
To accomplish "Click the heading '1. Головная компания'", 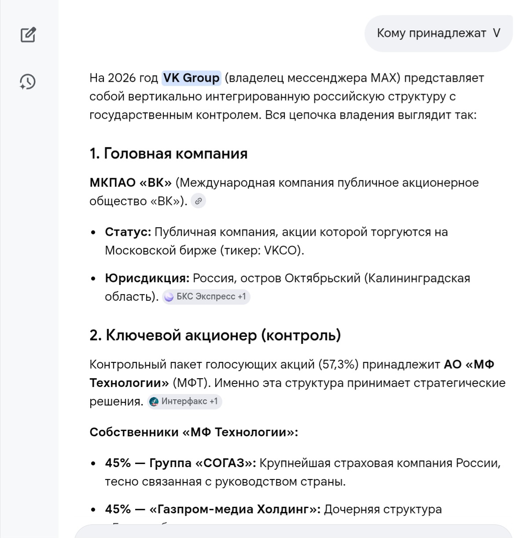I will pos(168,154).
